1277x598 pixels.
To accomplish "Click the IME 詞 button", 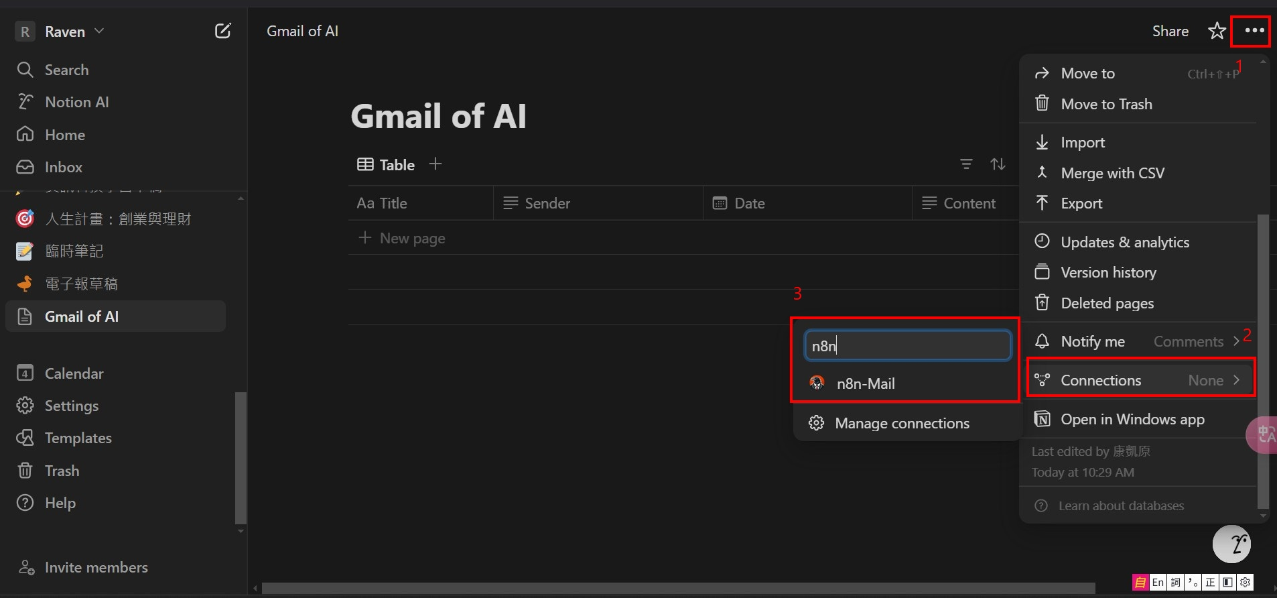I will pos(1175,582).
